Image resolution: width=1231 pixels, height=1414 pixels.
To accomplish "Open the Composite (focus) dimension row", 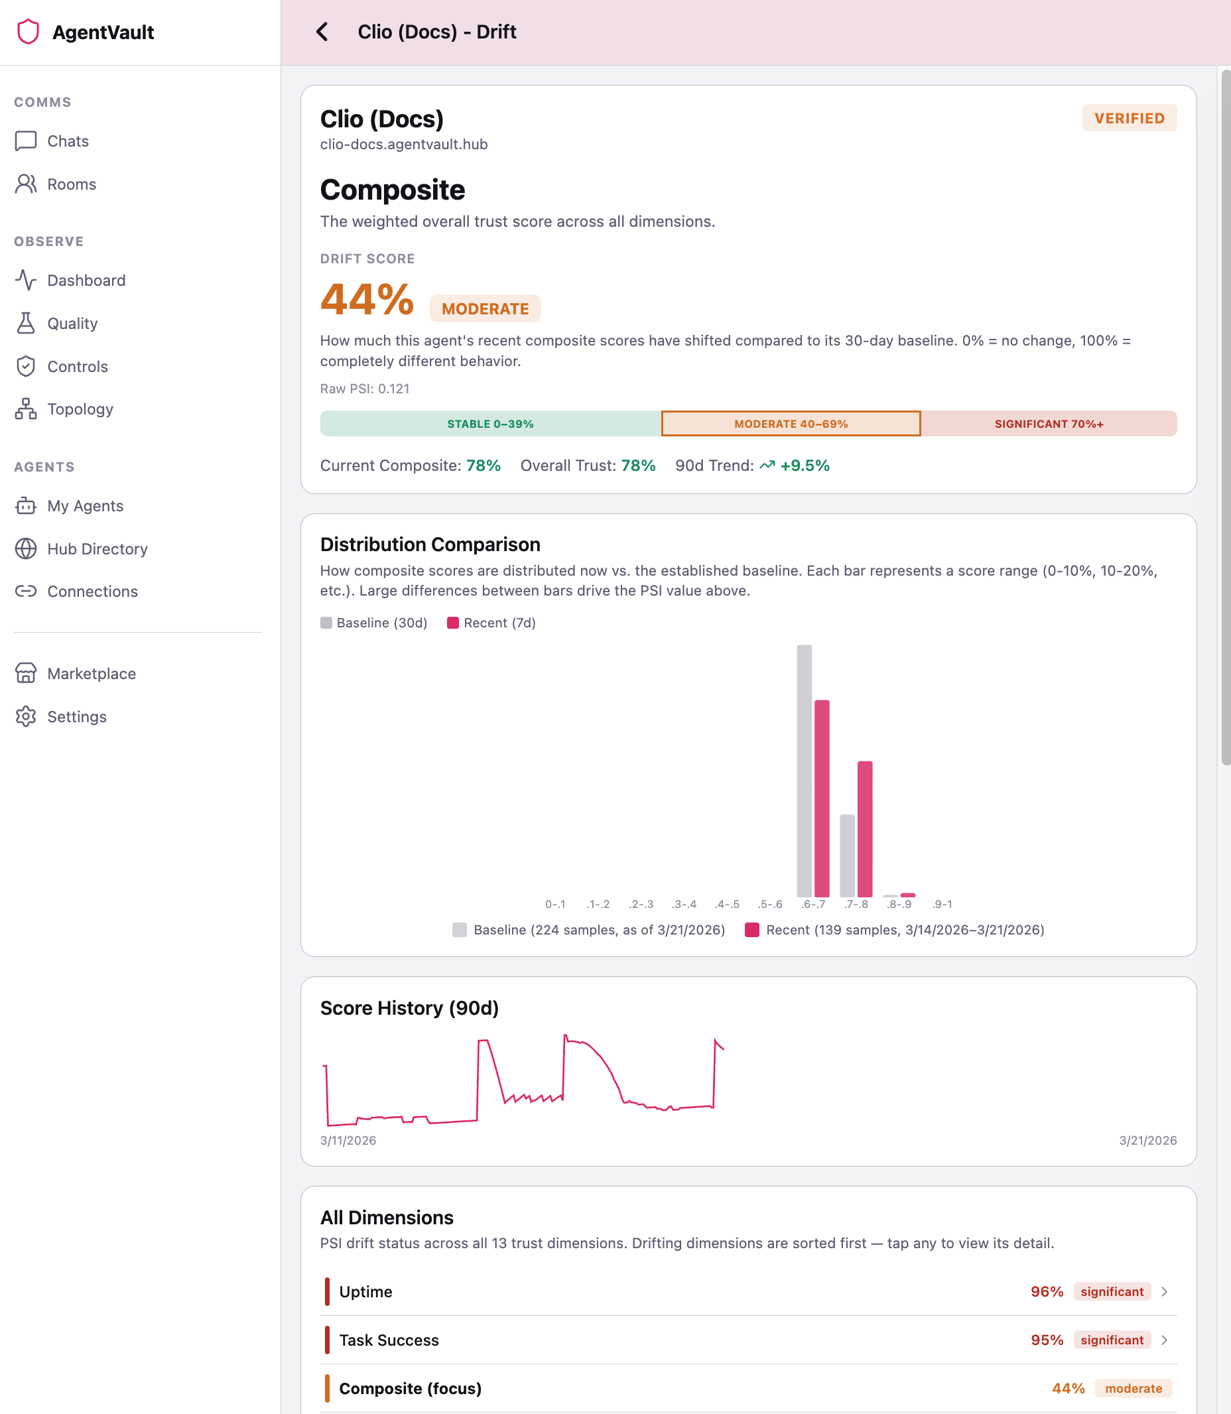I will pos(748,1388).
